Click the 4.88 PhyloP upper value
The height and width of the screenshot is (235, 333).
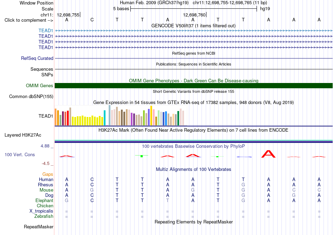[45, 146]
